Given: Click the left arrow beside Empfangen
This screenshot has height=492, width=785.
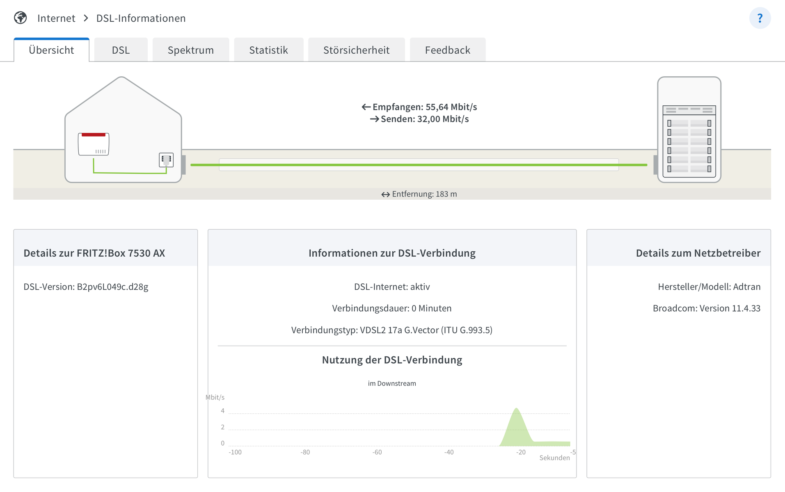Looking at the screenshot, I should (x=366, y=107).
